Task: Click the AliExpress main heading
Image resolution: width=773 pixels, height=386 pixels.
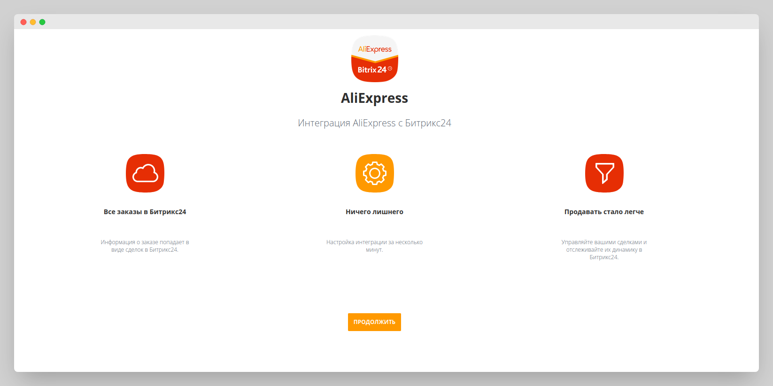Action: pos(374,98)
